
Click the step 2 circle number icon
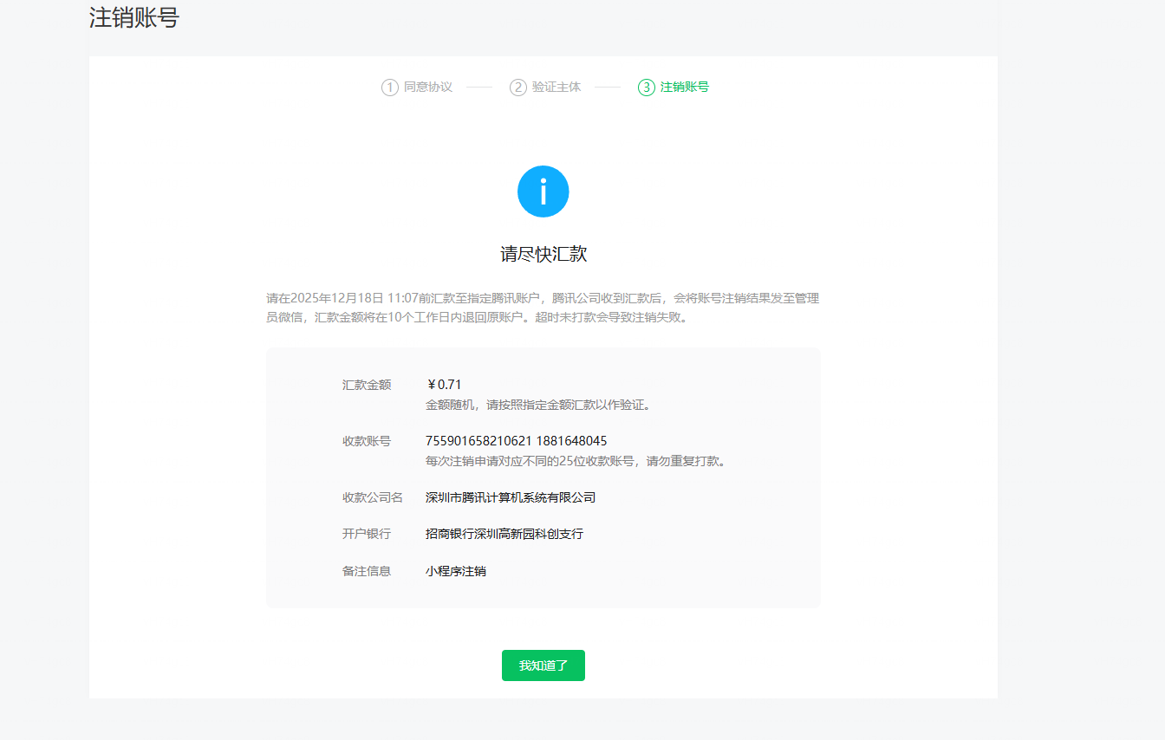pyautogui.click(x=518, y=88)
